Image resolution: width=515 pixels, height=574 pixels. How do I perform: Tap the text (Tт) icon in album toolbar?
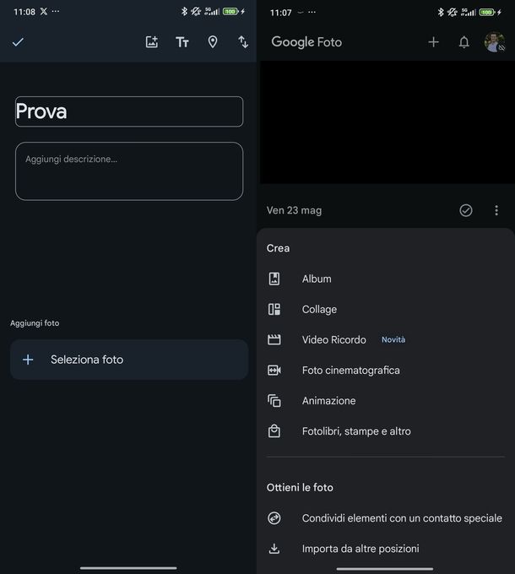[182, 42]
